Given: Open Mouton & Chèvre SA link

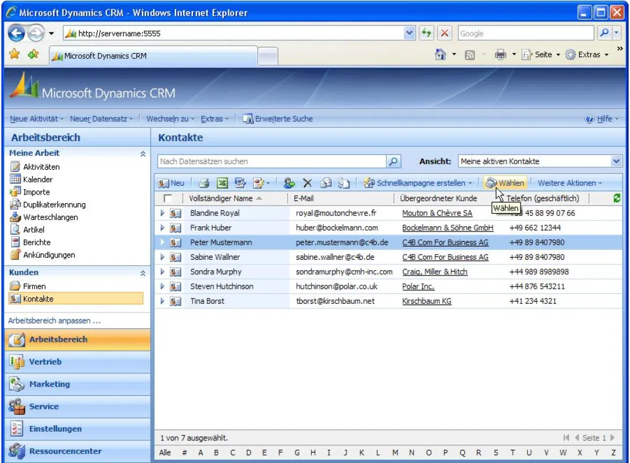Looking at the screenshot, I should [x=437, y=213].
